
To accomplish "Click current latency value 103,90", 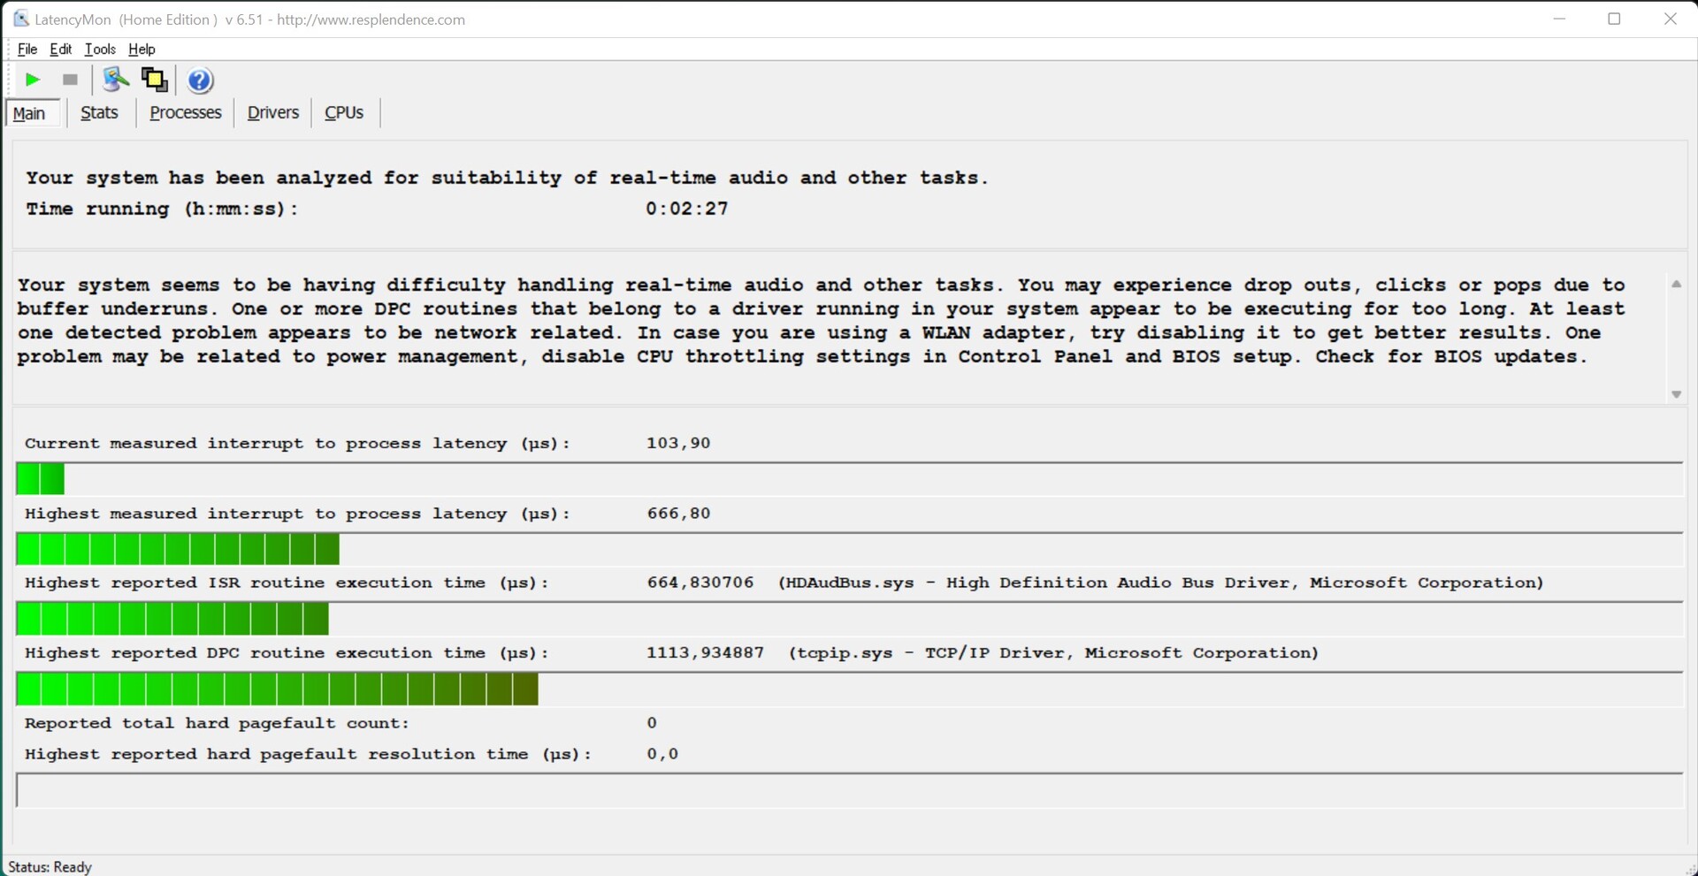I will 678,443.
